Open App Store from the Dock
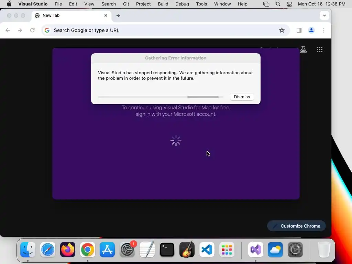The width and height of the screenshot is (352, 264). (107, 250)
